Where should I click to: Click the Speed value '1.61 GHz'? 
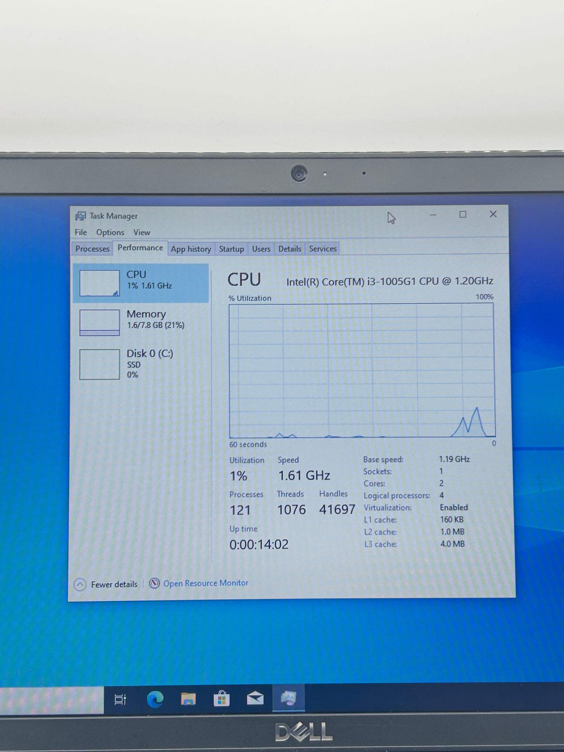point(304,476)
